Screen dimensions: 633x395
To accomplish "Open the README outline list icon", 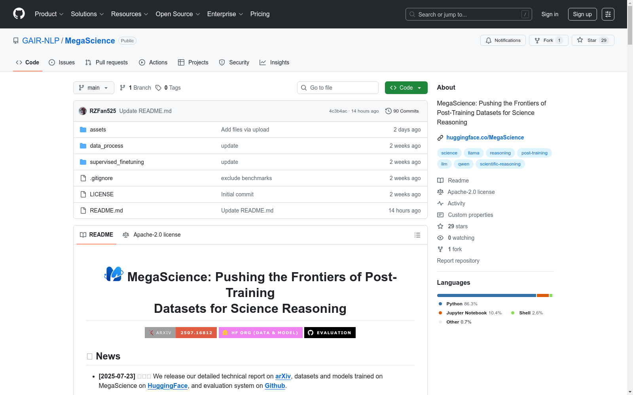I will pyautogui.click(x=417, y=235).
